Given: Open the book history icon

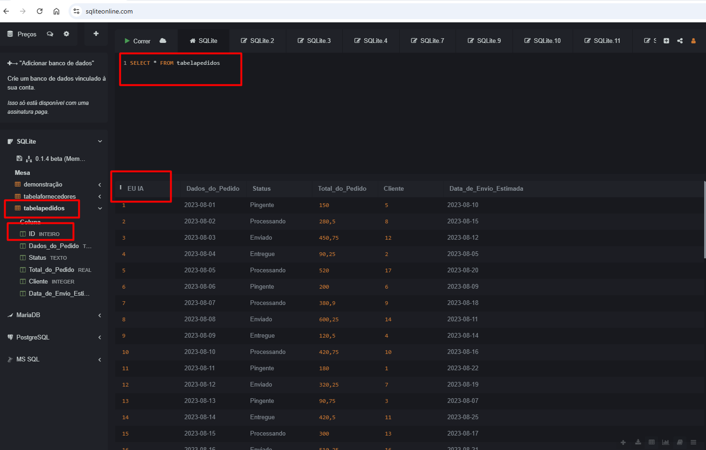Looking at the screenshot, I should point(680,442).
